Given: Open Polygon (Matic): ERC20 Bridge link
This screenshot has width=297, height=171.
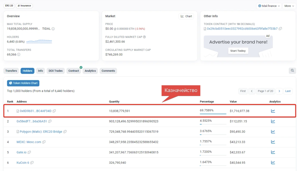Looking at the screenshot, I should (x=41, y=132).
